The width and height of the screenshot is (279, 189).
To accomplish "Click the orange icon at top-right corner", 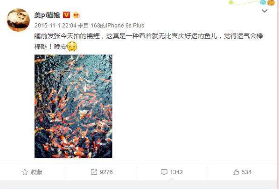I will 271,2.
